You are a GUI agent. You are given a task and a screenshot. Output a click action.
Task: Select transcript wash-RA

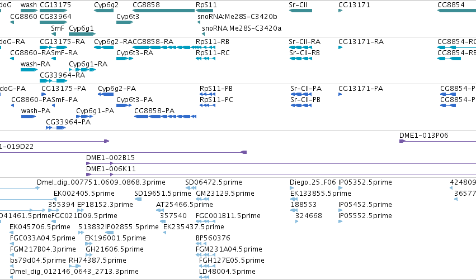tap(35, 64)
